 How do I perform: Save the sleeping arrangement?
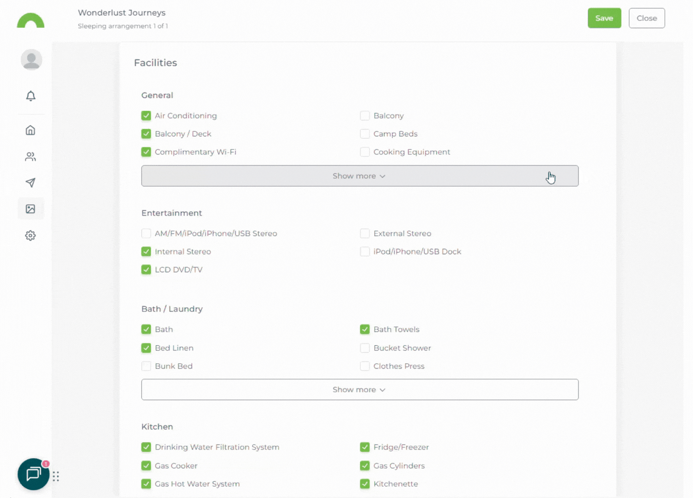coord(604,18)
